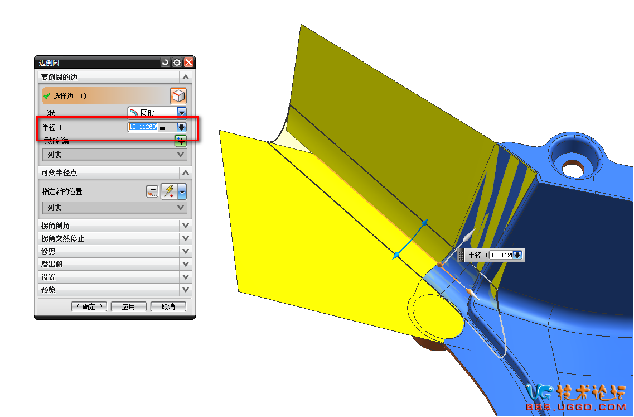
Task: Open the 半径 1 value options arrow
Action: 181,127
